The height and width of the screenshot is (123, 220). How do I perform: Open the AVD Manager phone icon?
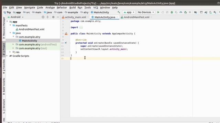click(x=210, y=12)
